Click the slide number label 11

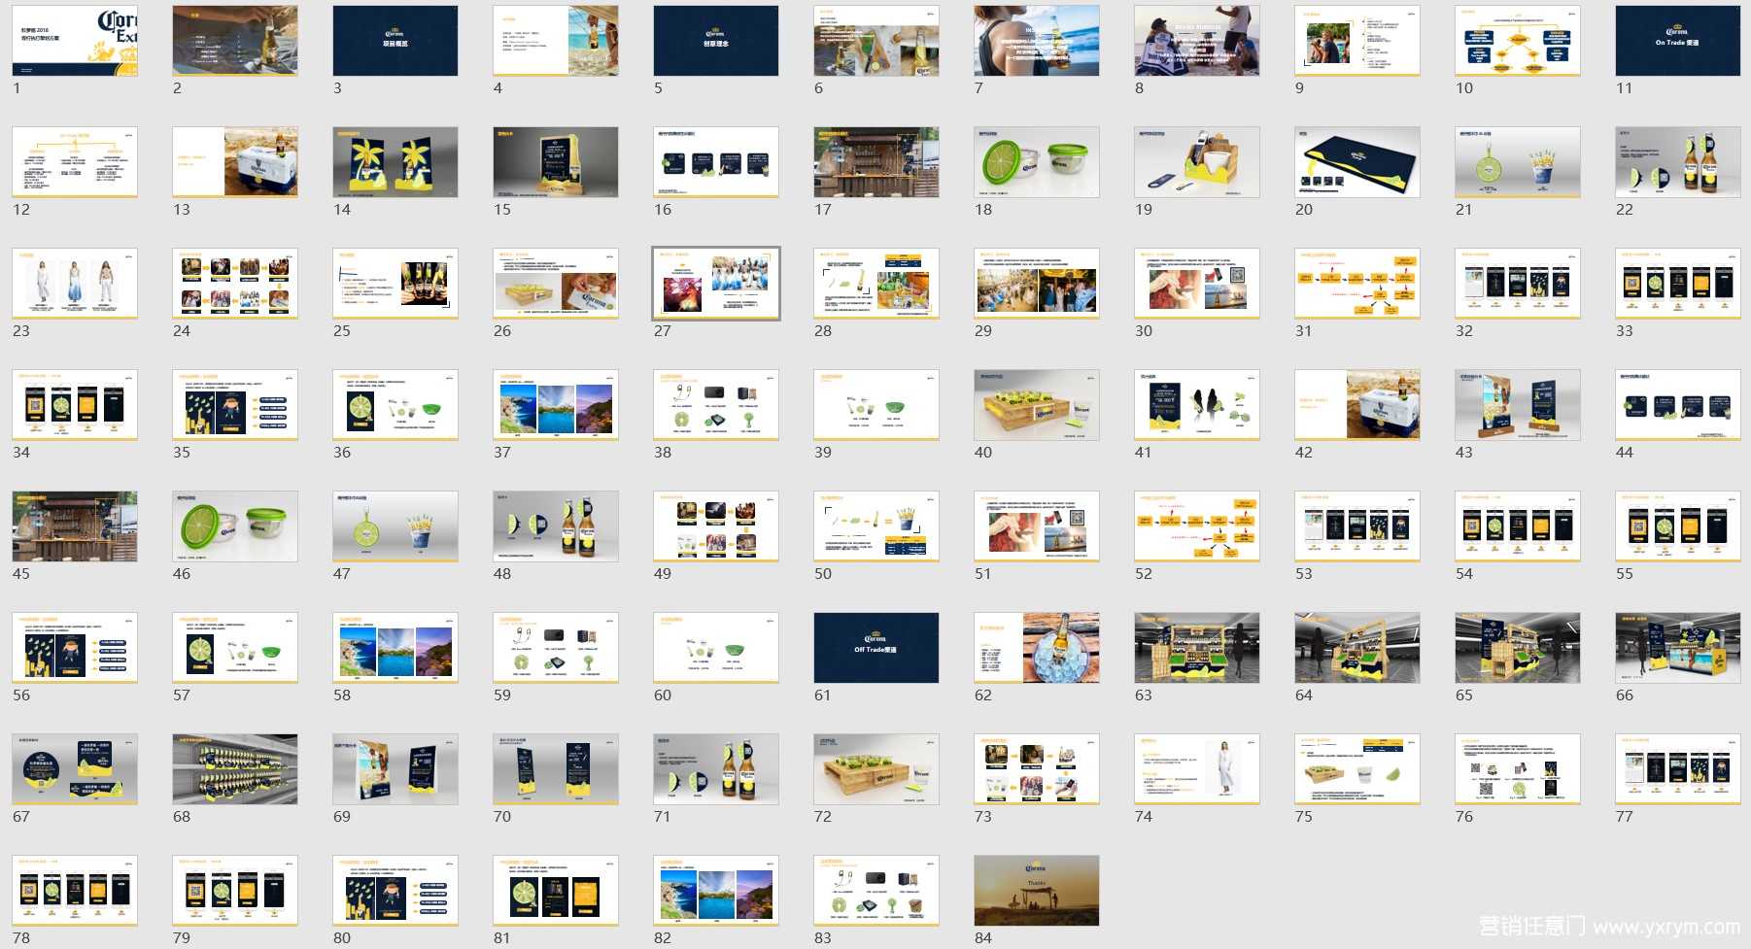[x=1625, y=88]
